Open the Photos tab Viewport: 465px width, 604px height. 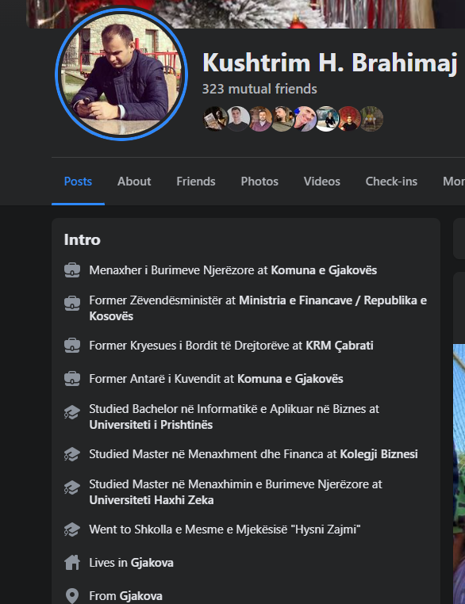[x=259, y=182]
